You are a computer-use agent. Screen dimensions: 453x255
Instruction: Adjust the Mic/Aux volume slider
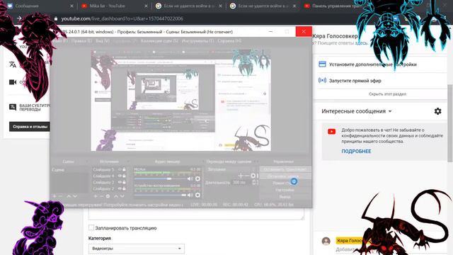tap(160, 179)
